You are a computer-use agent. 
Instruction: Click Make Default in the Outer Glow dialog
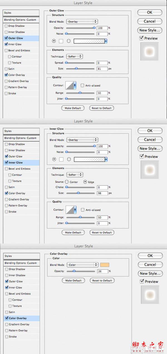click(73, 108)
